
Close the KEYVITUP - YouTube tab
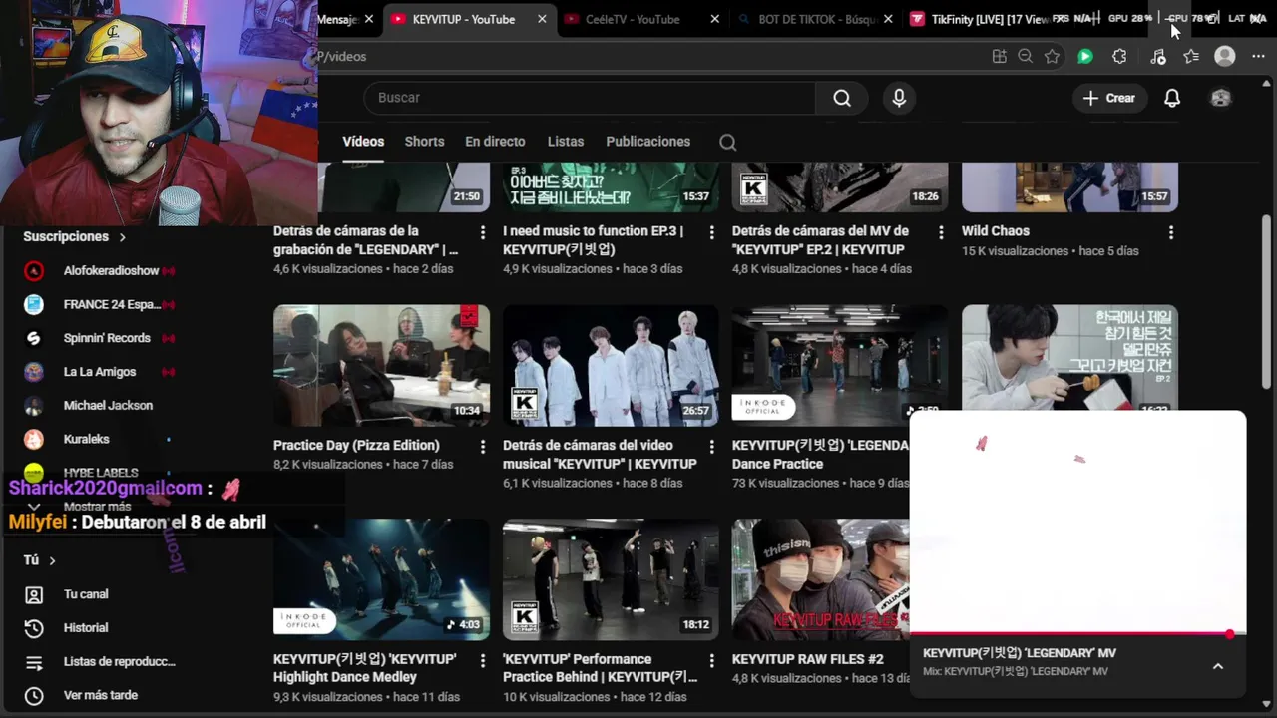point(542,19)
